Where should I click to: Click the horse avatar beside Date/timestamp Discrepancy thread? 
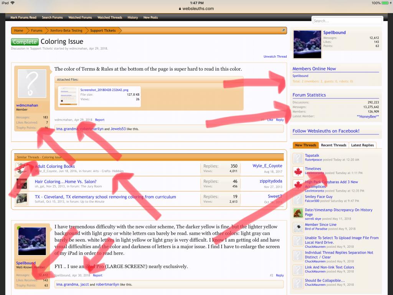click(298, 212)
